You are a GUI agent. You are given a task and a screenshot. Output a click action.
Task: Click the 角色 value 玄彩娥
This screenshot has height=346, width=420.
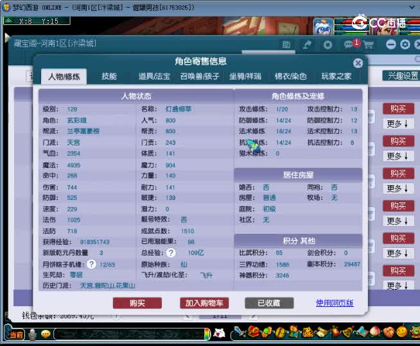coord(77,120)
